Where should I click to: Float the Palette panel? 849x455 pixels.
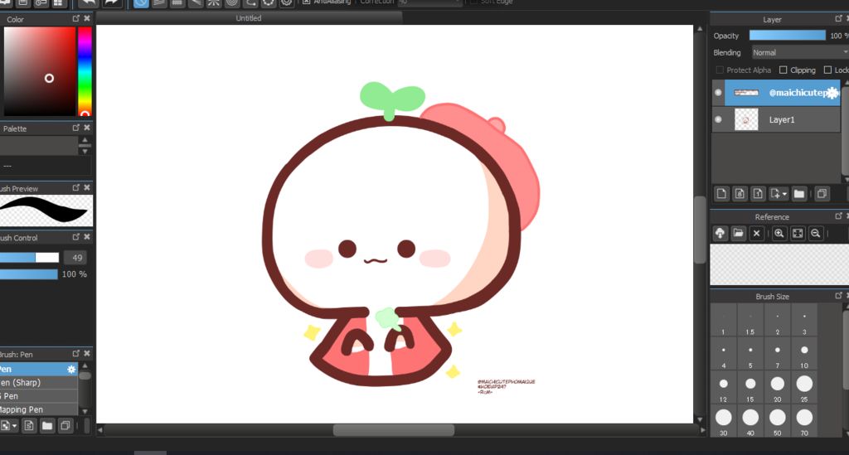click(x=75, y=128)
